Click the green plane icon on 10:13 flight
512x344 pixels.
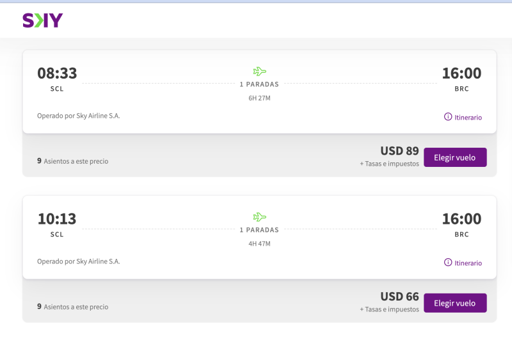259,217
